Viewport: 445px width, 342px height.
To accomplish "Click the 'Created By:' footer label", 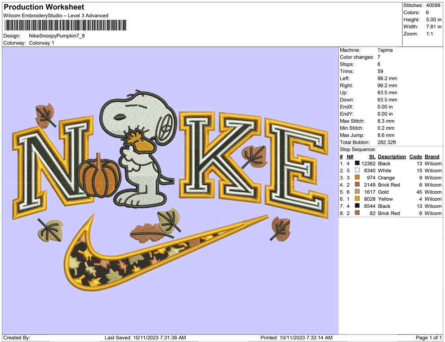I will tap(17, 338).
